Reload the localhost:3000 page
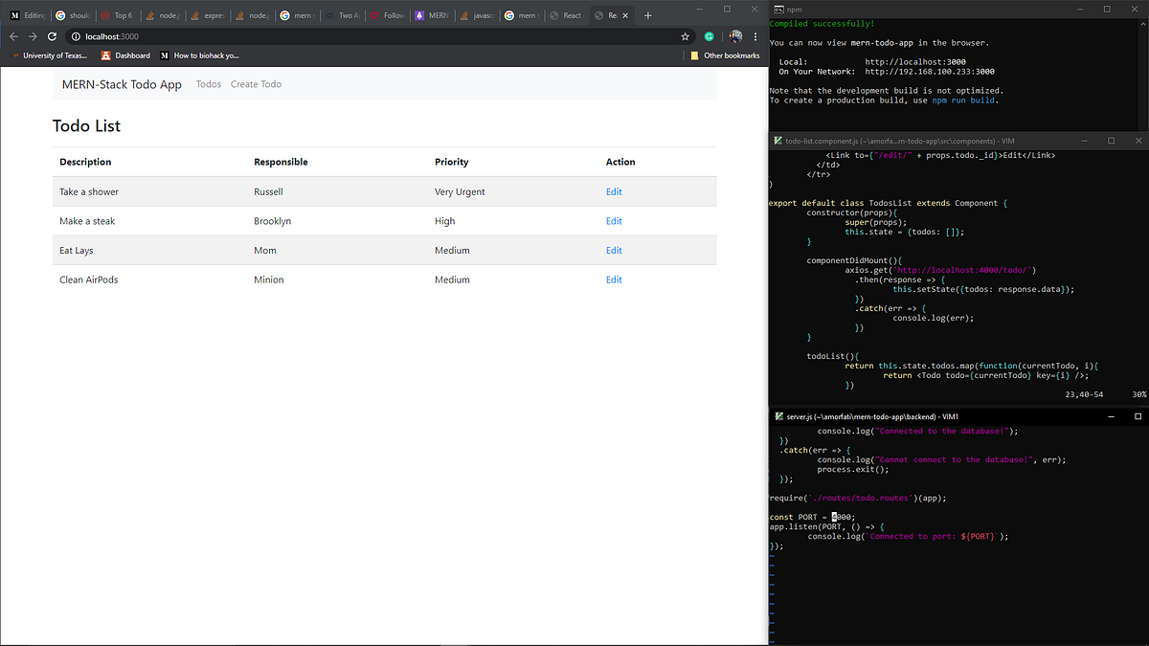 pyautogui.click(x=51, y=35)
